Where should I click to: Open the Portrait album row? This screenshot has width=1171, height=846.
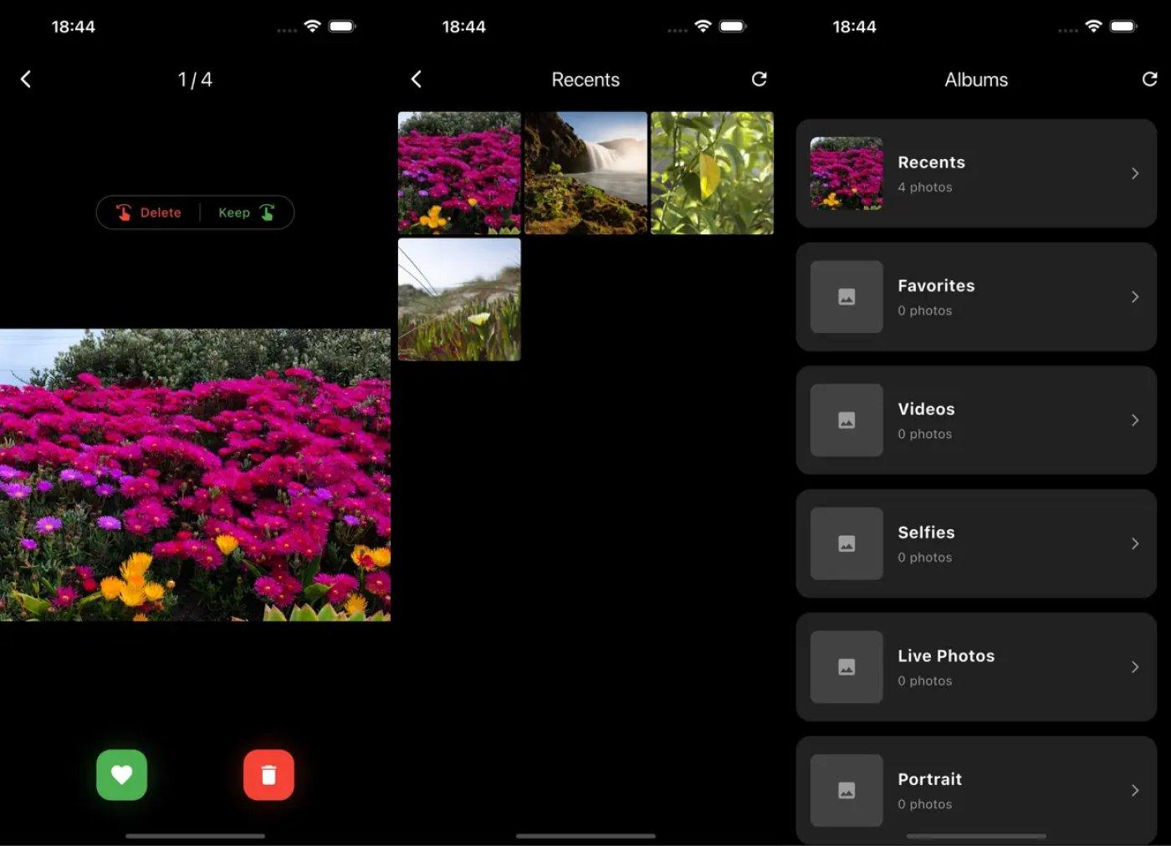(x=975, y=790)
